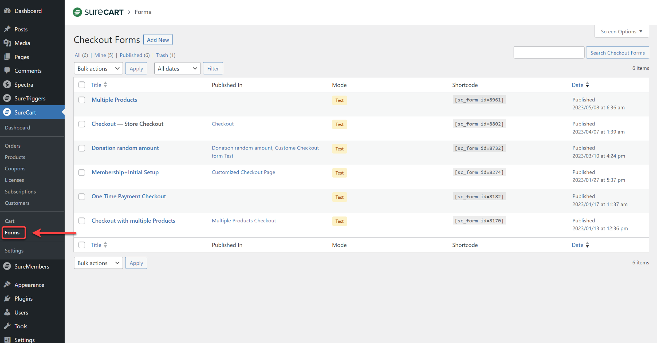Viewport: 657px width, 343px height.
Task: Show Trash (1) forms filter
Action: click(x=166, y=55)
